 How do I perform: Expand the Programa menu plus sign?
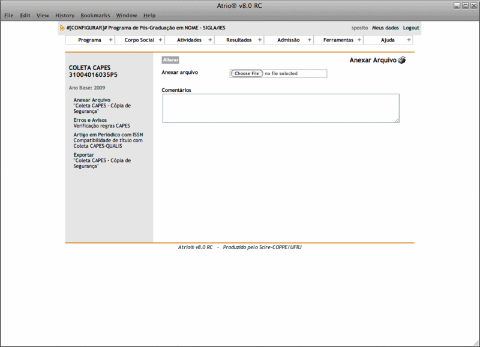[110, 40]
